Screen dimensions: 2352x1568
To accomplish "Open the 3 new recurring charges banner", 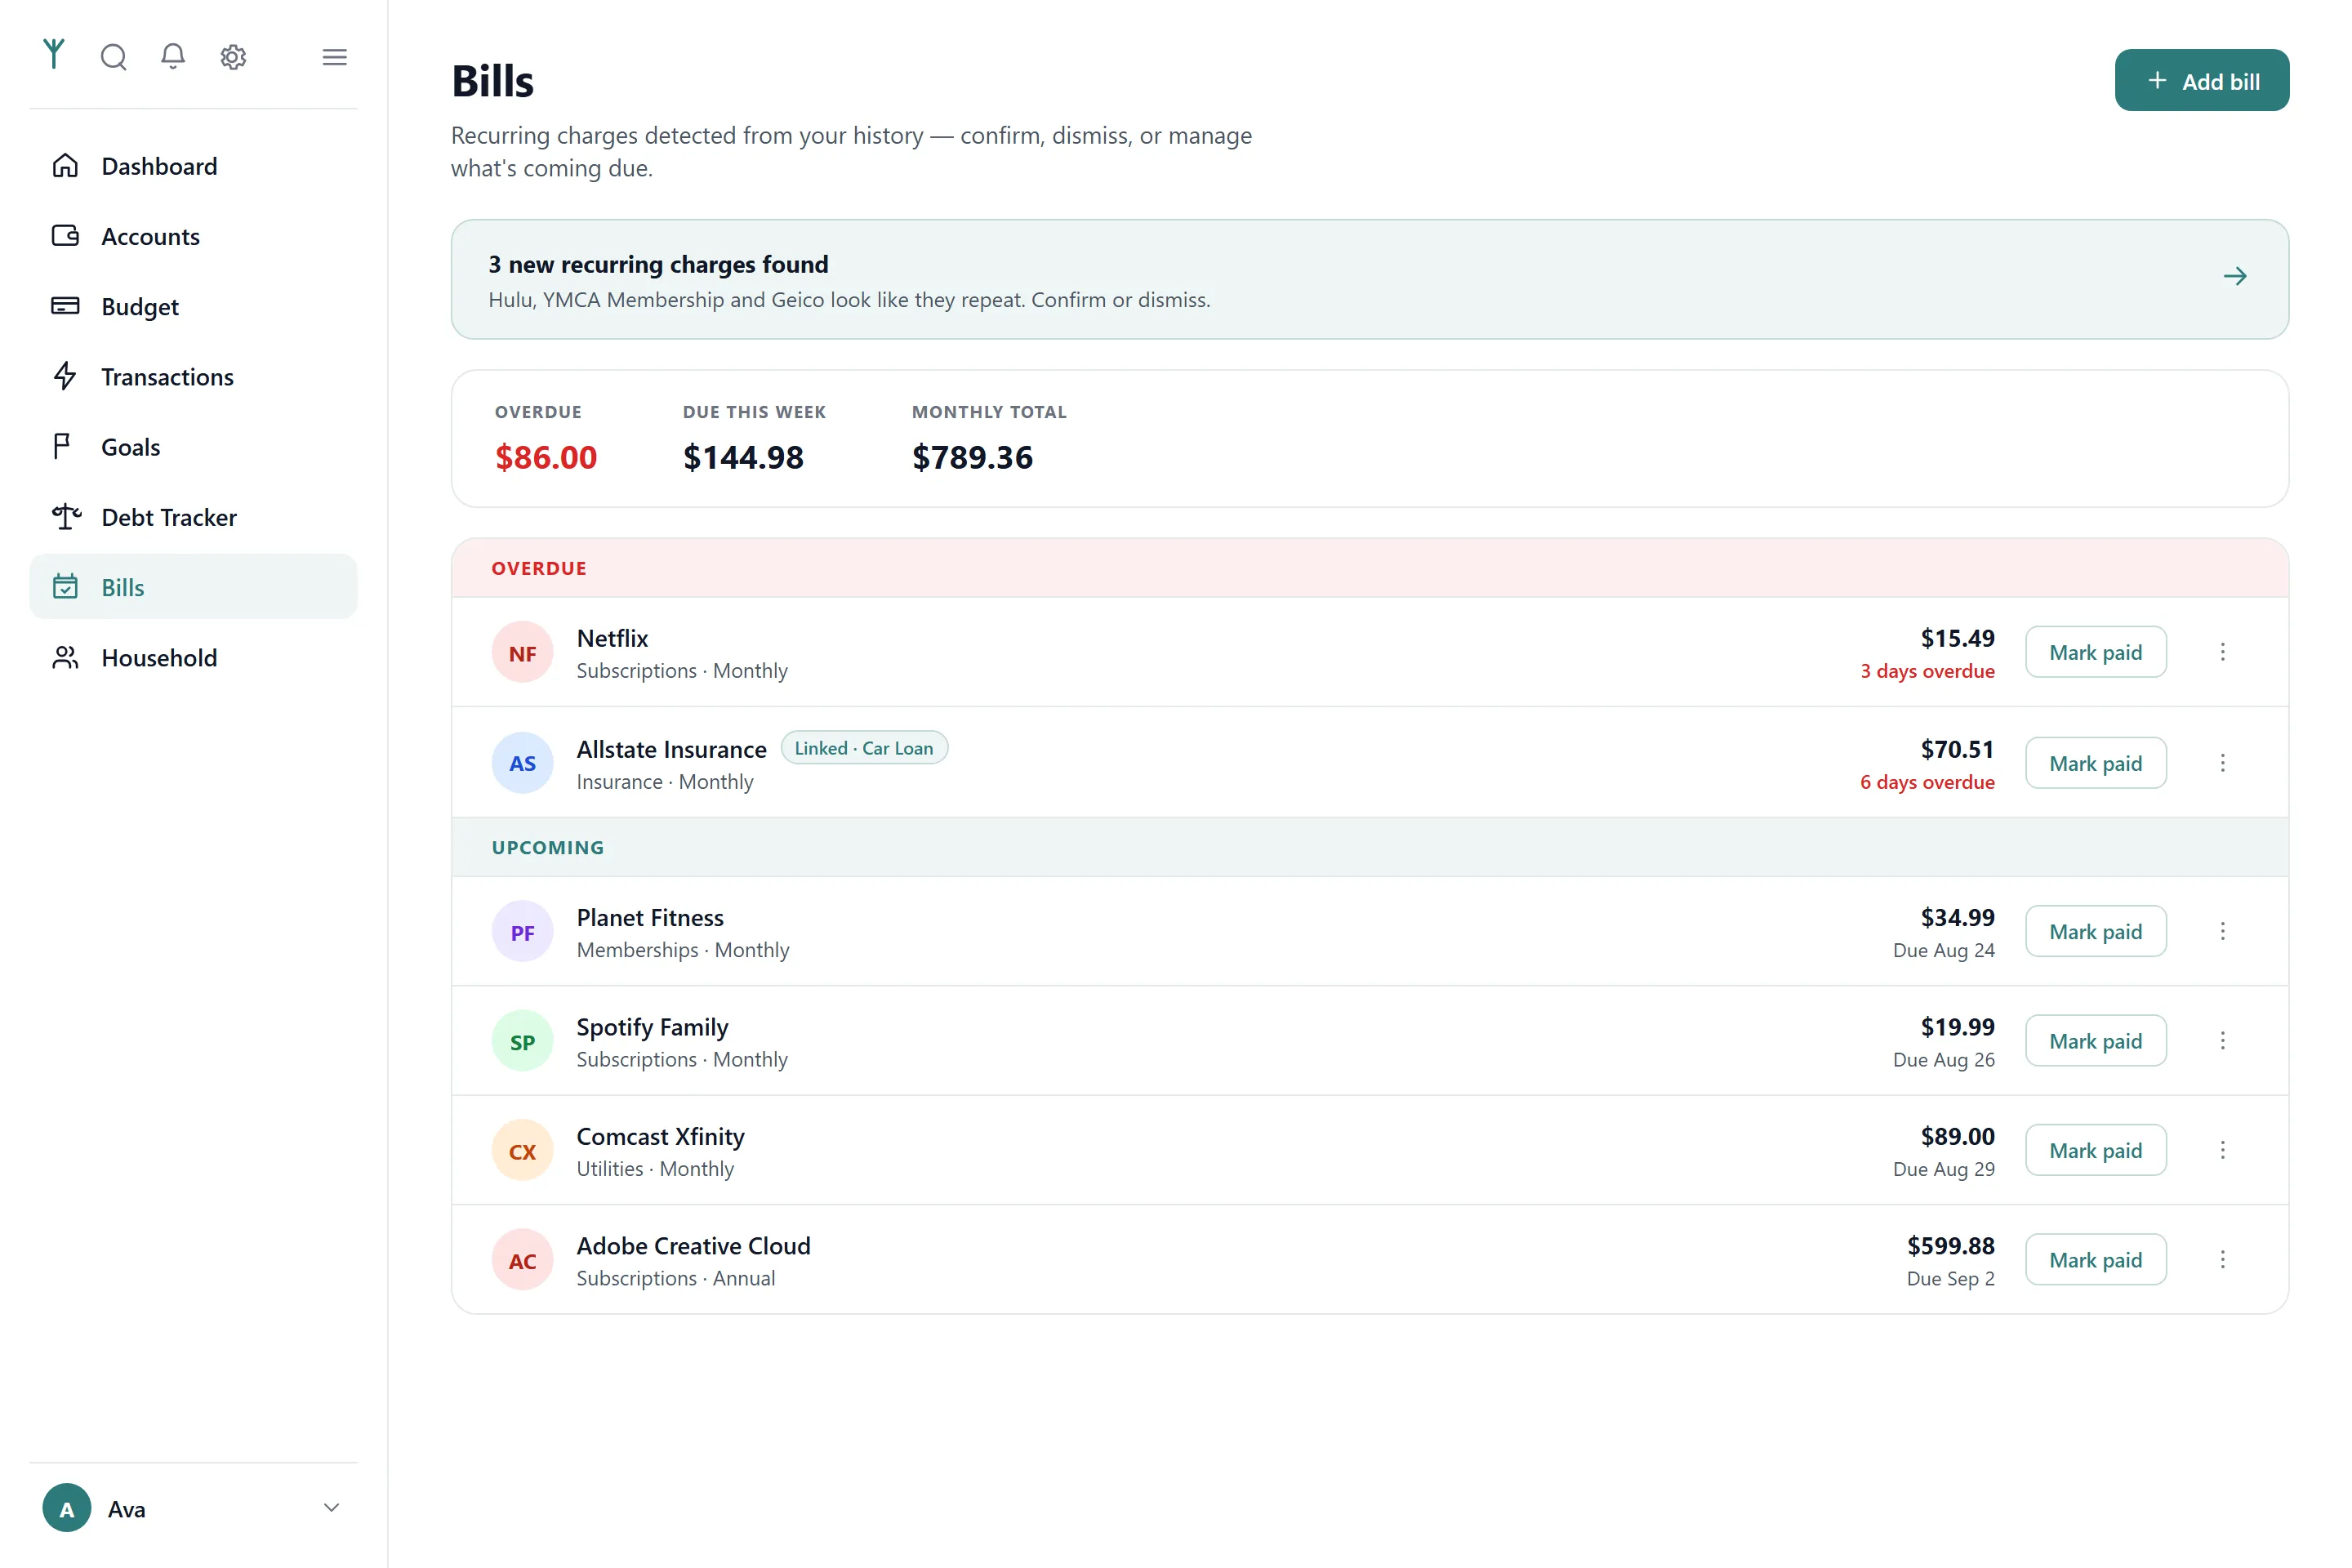I will (1369, 279).
